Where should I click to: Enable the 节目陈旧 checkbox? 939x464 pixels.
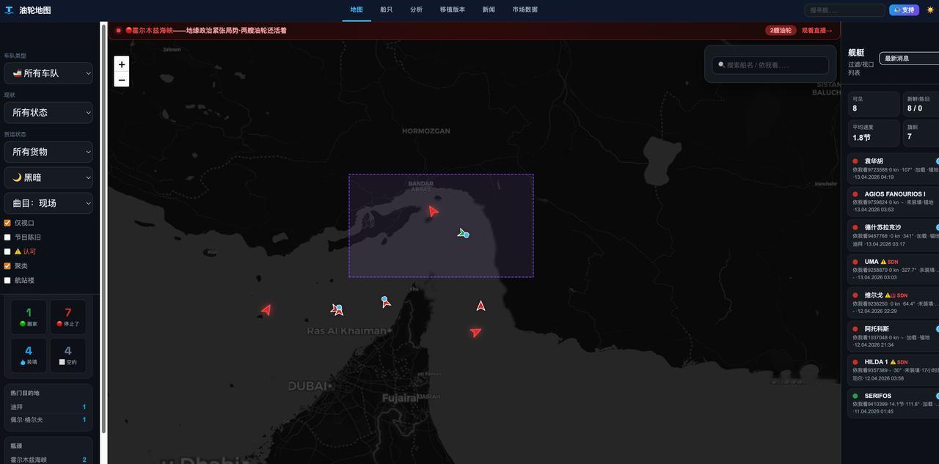(7, 237)
